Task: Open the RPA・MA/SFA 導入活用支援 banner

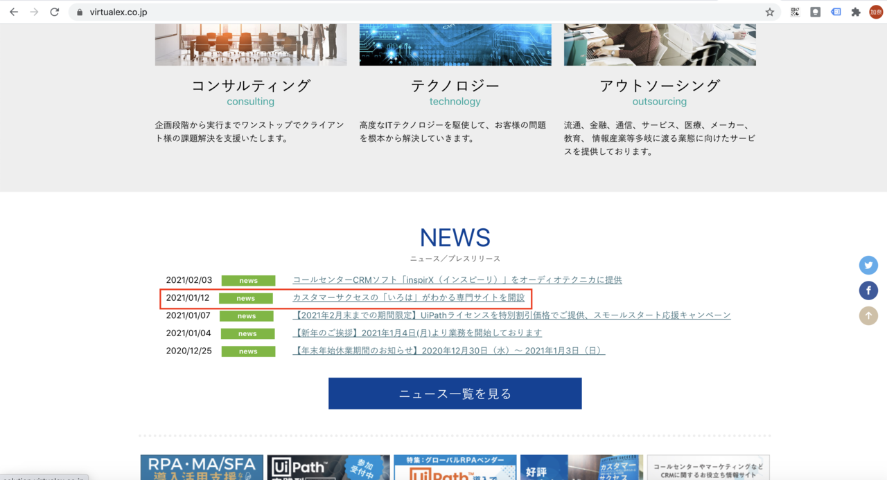Action: coord(202,468)
